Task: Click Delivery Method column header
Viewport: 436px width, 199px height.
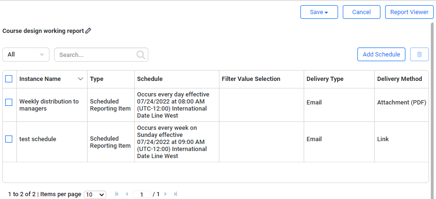Action: coord(401,79)
